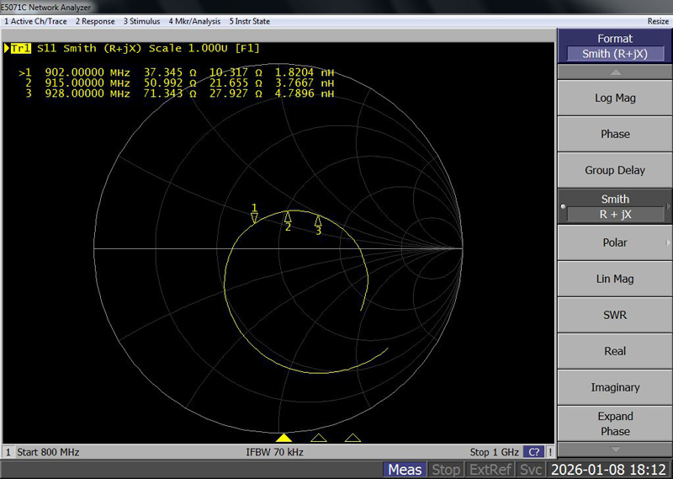This screenshot has height=479, width=673.
Task: Open the 4 Mkr/Analysis menu
Action: point(196,21)
